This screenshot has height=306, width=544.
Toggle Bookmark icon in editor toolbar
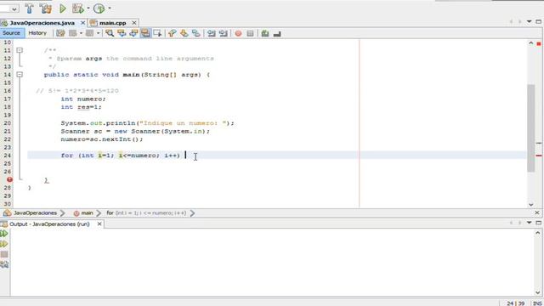coord(196,33)
